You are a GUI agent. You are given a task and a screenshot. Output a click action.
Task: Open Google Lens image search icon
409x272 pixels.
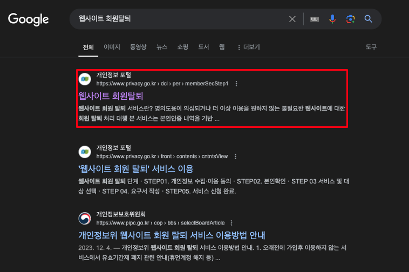tap(350, 19)
